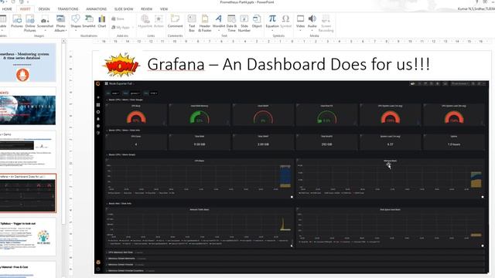Screen dimensions: 495x278
Task: Create a Photo Album from the ribbon
Action: point(60,23)
